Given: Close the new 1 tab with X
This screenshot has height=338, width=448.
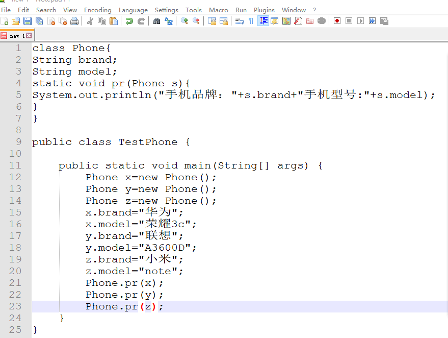Looking at the screenshot, I should [29, 36].
